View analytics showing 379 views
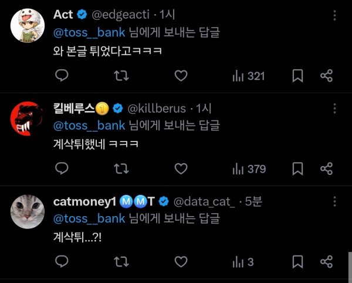 [x=249, y=169]
